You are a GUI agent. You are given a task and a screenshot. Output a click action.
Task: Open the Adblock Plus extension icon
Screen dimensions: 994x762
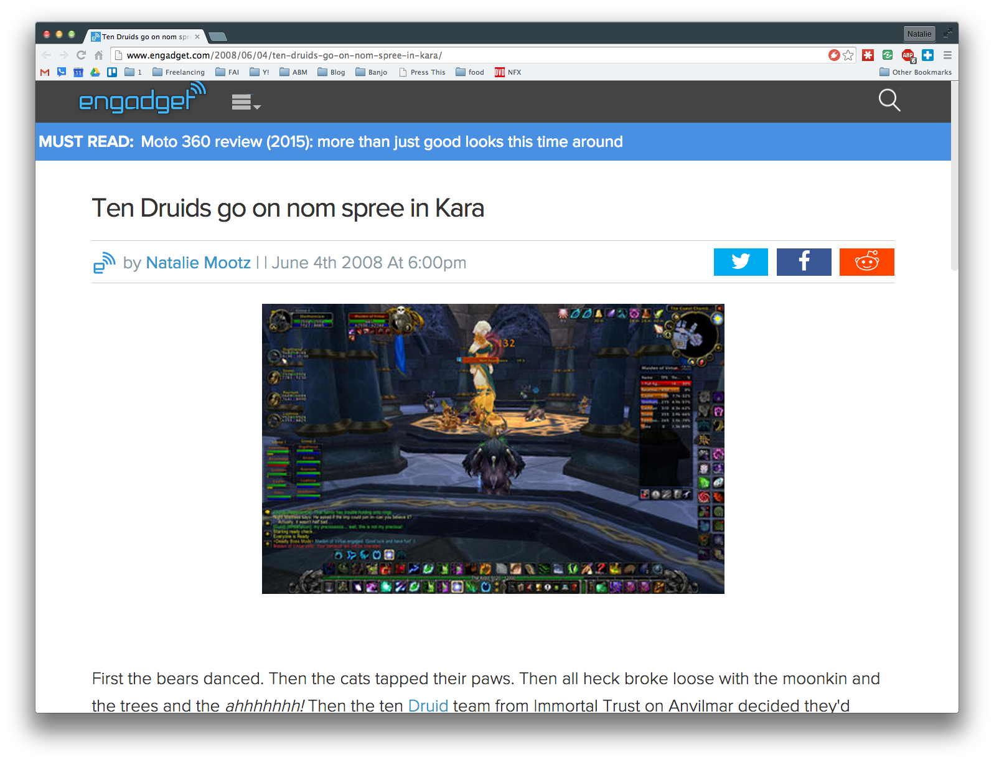pos(908,55)
